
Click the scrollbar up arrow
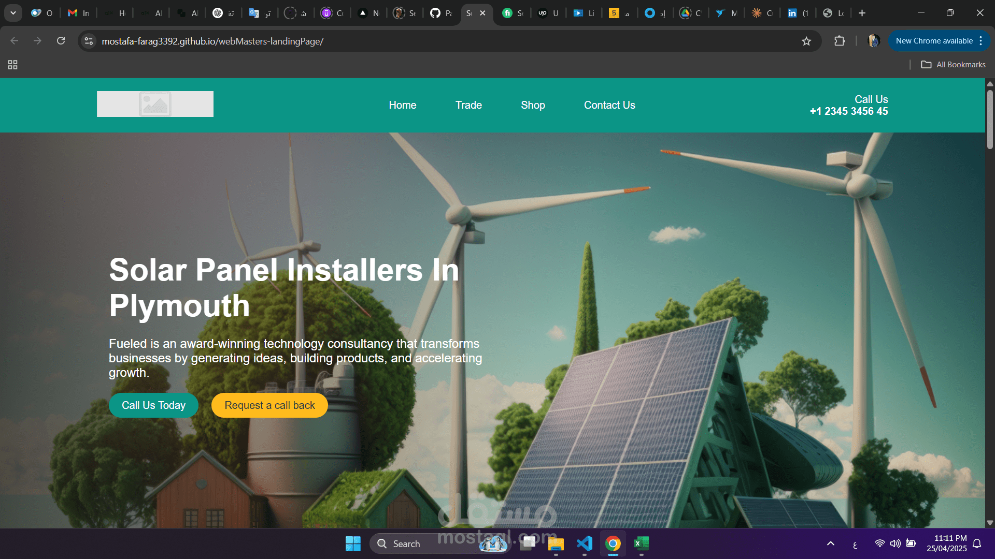click(990, 83)
